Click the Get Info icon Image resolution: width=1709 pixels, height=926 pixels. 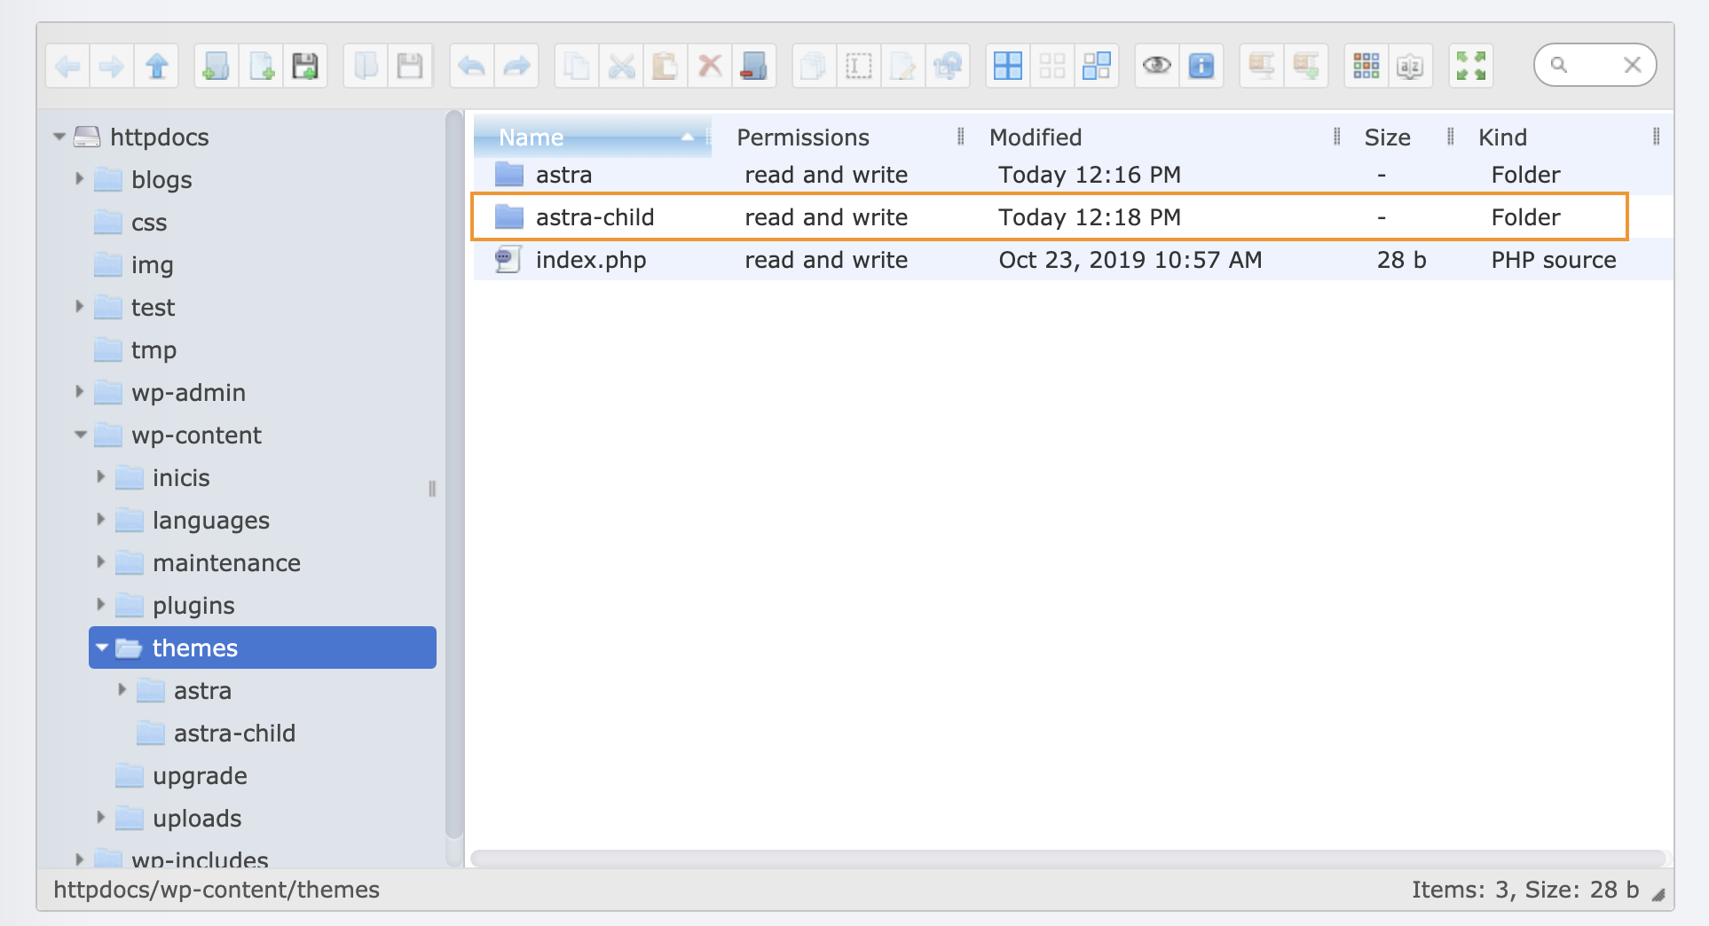[1201, 66]
